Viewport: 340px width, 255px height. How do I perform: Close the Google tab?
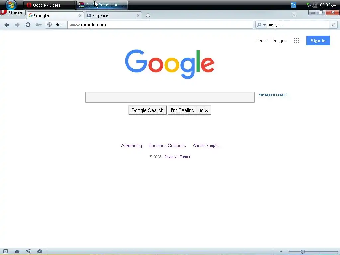click(x=80, y=15)
